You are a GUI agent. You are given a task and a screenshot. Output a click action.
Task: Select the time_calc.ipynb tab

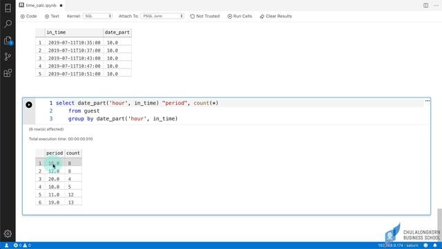tap(41, 6)
